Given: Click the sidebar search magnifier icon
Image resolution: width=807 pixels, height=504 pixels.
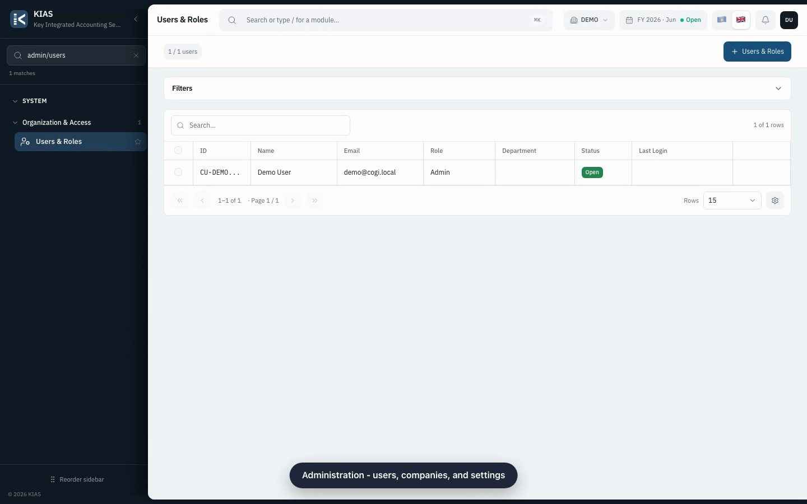Looking at the screenshot, I should (18, 55).
